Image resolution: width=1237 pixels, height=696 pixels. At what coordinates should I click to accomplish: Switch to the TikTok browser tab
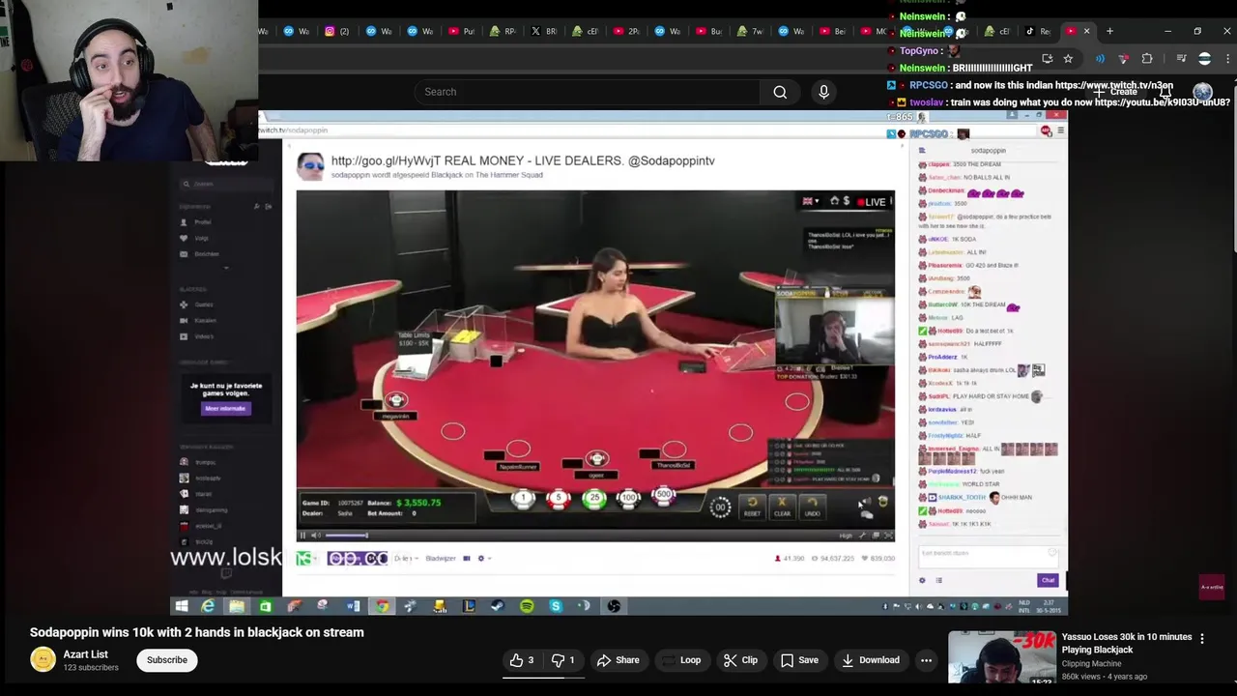1036,31
